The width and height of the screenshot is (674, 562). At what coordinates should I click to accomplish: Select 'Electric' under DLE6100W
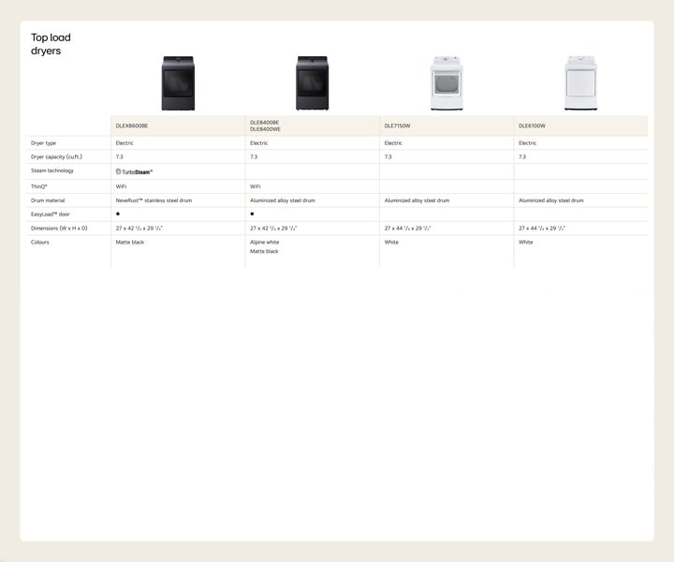click(x=527, y=143)
